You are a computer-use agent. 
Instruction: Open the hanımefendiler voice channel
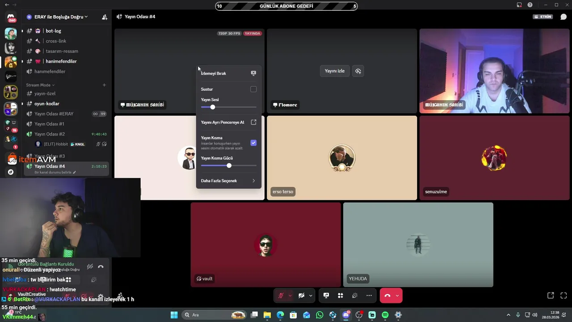click(x=66, y=72)
